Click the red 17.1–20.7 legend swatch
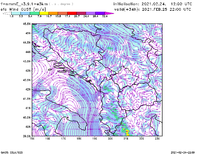Image resolution: width=200 pixels, height=154 pixels. [x=72, y=13]
